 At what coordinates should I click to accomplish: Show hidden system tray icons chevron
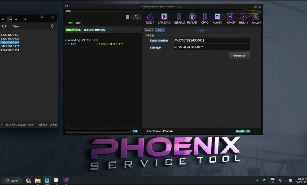click(257, 181)
